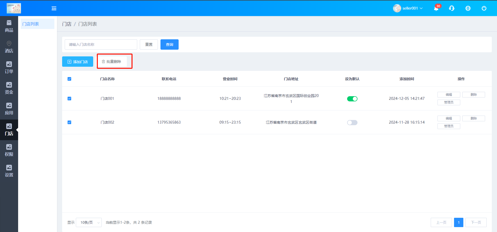The image size is (497, 232).
Task: Disable default toggle for 门店001
Action: point(352,99)
